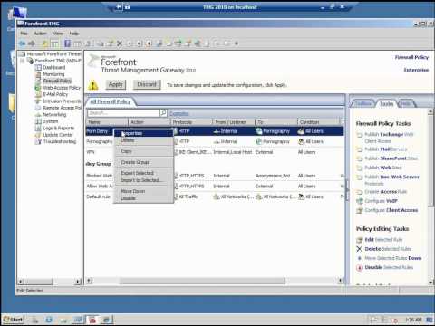Click the Discard button
The image size is (435, 326).
point(147,84)
